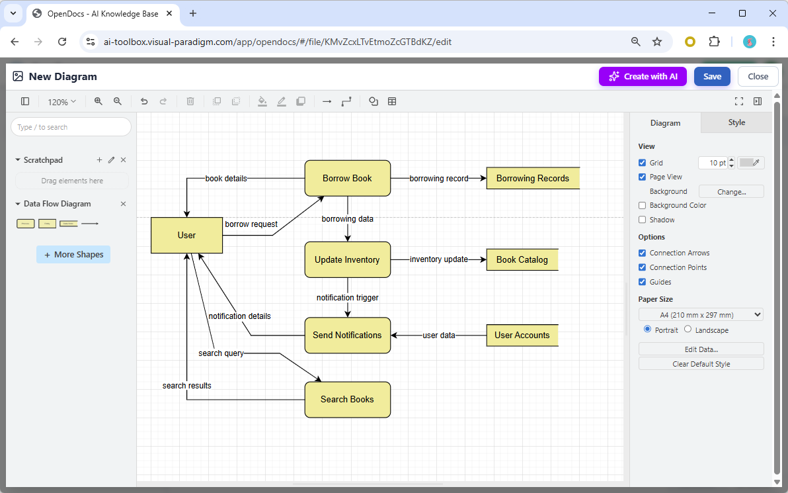
Task: Click the grid color swatch next to 10pt
Action: click(751, 162)
